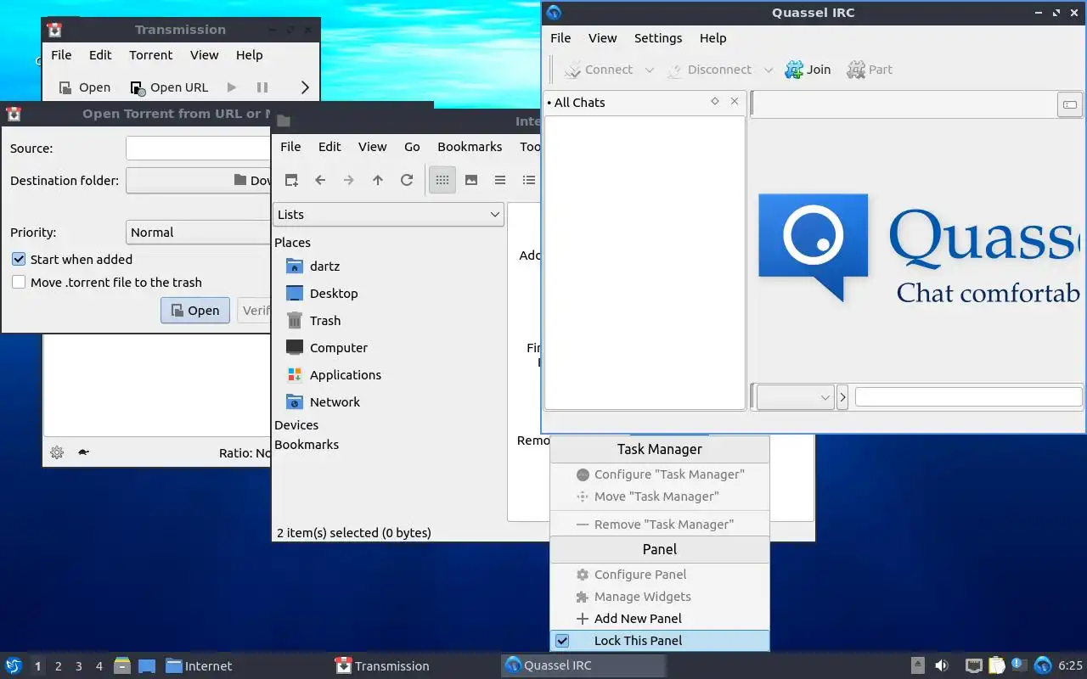
Task: Click Join channel in Quassel toolbar
Action: click(x=808, y=70)
